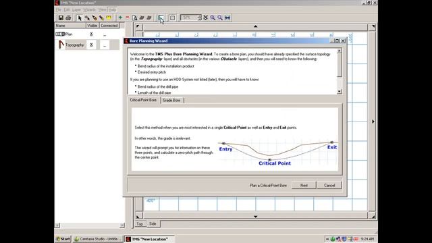432x243 pixels.
Task: Click the Print icon in toolbar
Action: click(68, 18)
